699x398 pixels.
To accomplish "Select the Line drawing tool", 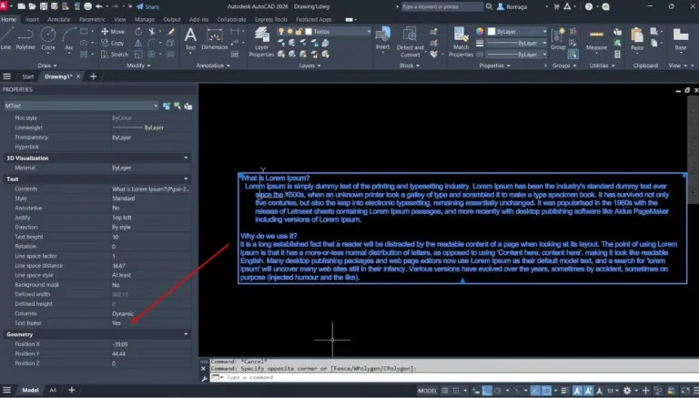I will (6, 38).
